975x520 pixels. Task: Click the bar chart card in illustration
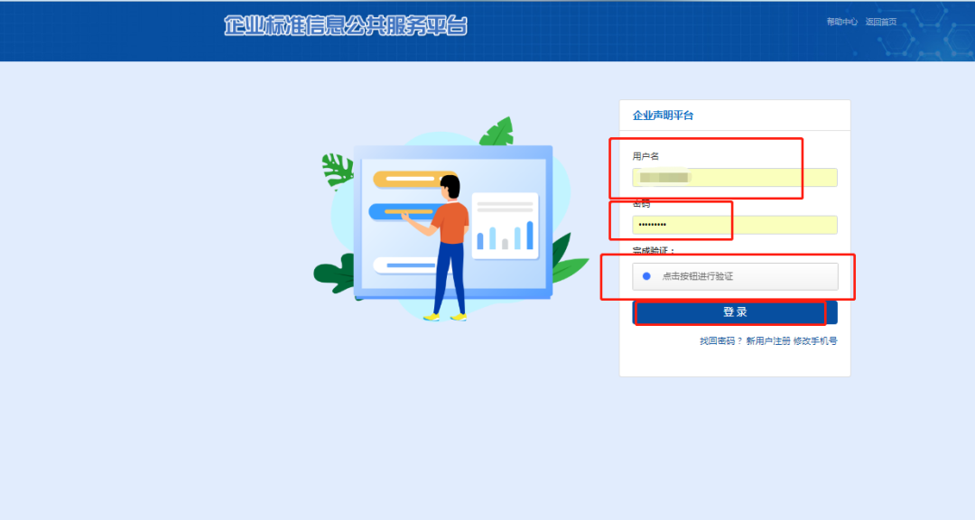tap(505, 226)
